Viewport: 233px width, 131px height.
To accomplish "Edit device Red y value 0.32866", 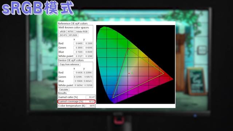I will [x=88, y=73].
